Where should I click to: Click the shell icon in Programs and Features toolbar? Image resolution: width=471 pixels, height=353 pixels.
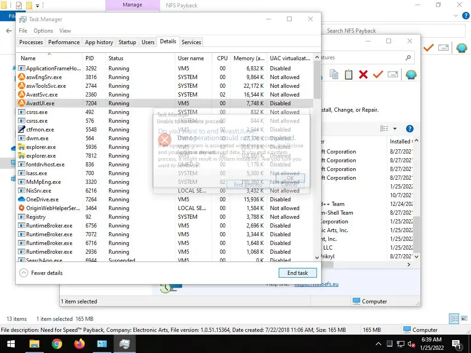pos(411,74)
